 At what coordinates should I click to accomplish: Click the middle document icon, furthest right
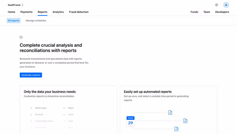pyautogui.click(x=185, y=121)
